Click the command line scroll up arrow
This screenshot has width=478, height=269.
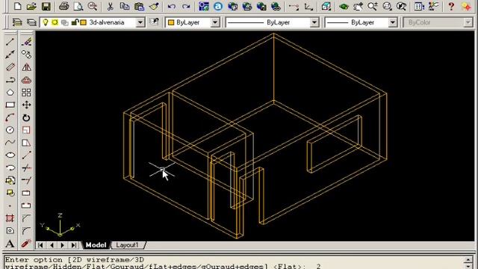click(468, 260)
